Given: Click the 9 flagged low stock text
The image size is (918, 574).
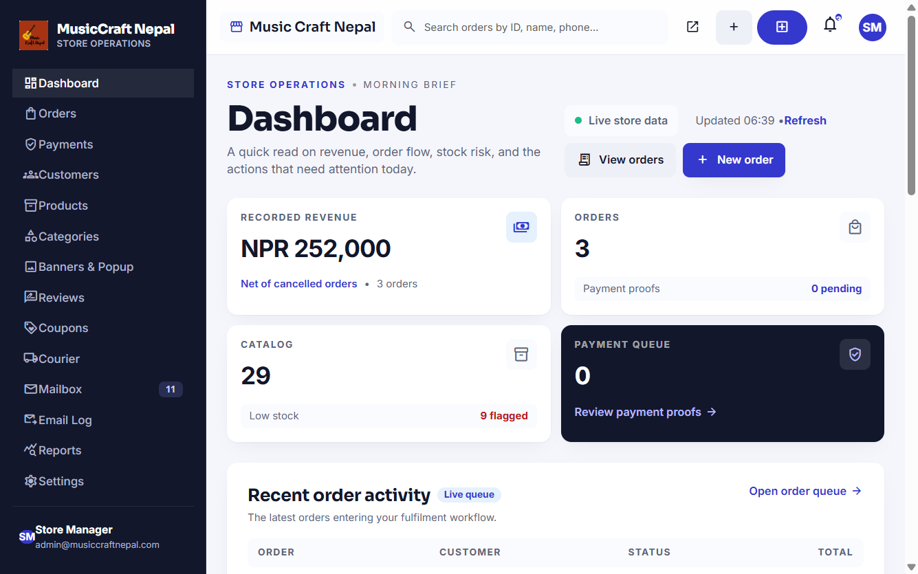Looking at the screenshot, I should tap(504, 416).
